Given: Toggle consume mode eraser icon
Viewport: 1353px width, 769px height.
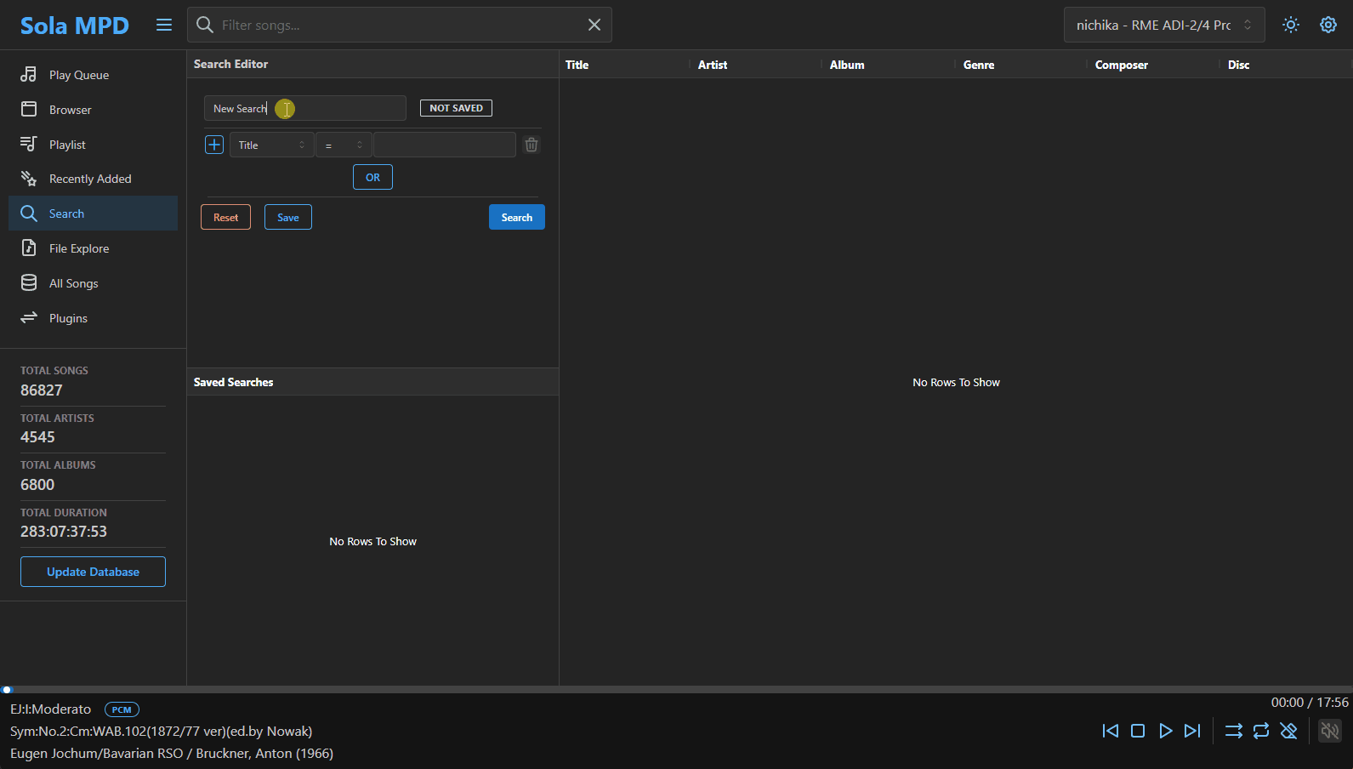Looking at the screenshot, I should tap(1288, 731).
